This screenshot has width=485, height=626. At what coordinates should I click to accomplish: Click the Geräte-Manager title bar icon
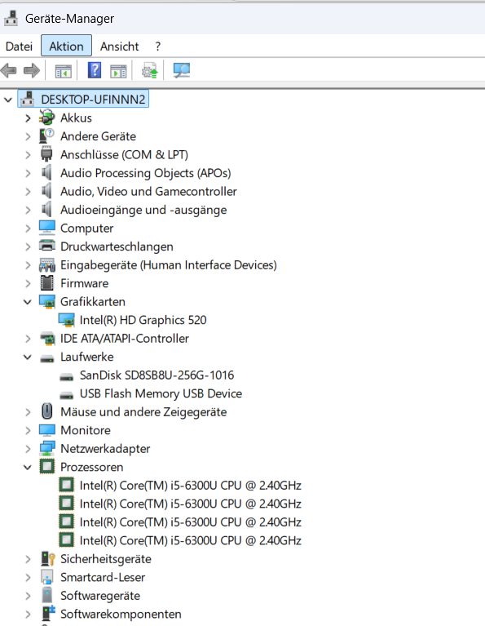(11, 19)
